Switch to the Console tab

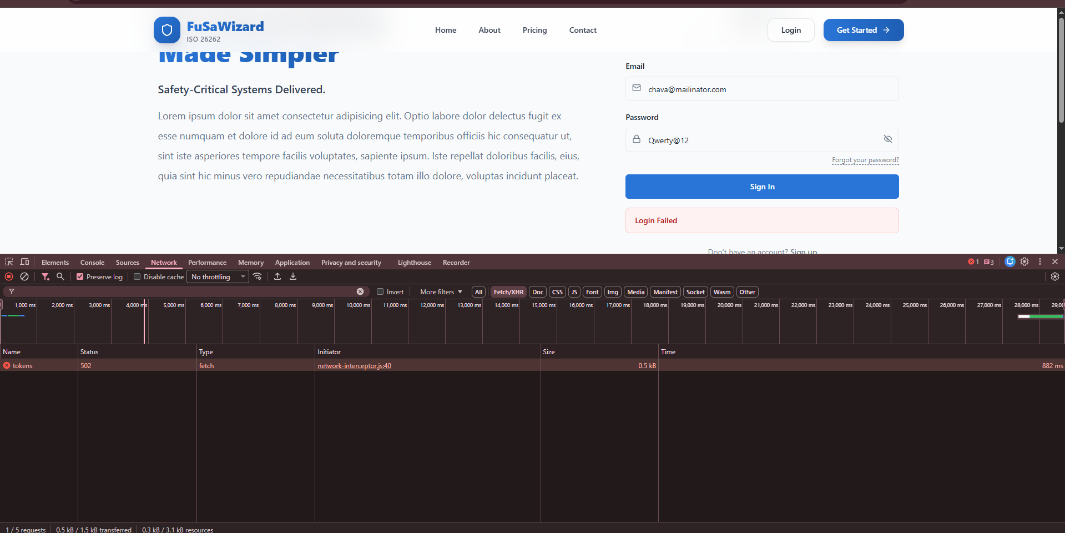click(92, 263)
